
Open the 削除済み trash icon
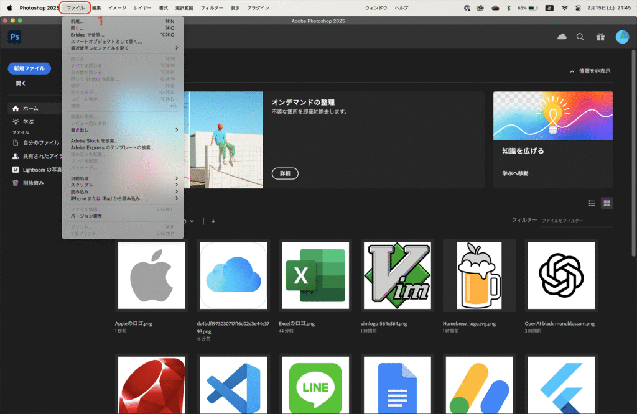tap(16, 183)
